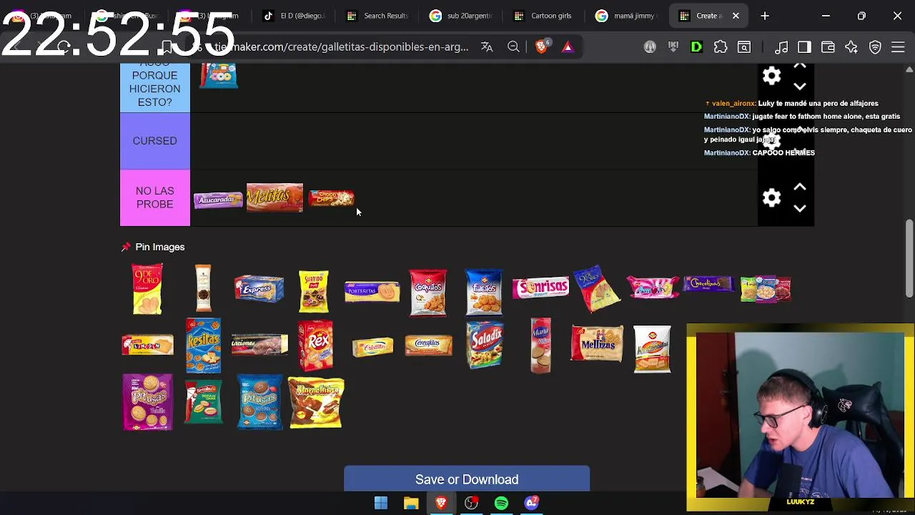Open File Explorer from taskbar

(411, 504)
